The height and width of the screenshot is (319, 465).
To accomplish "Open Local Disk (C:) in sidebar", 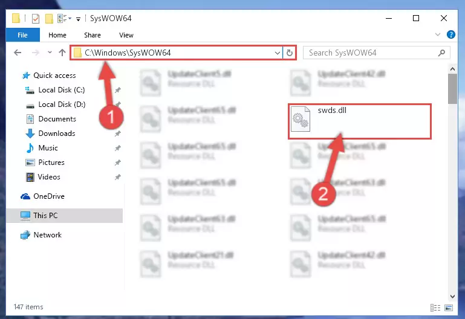I will (62, 90).
